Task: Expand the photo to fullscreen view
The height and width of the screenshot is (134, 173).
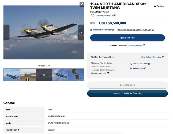Action: 82,4
